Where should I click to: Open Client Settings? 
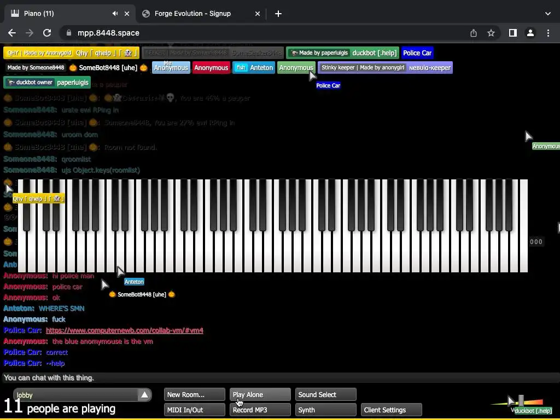(392, 410)
